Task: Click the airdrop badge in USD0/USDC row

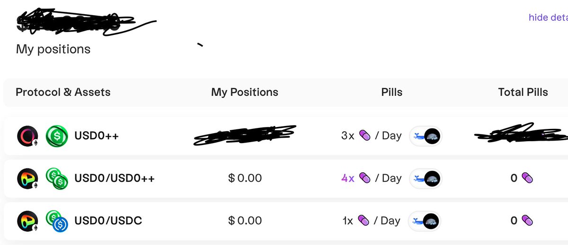Action: (x=425, y=221)
